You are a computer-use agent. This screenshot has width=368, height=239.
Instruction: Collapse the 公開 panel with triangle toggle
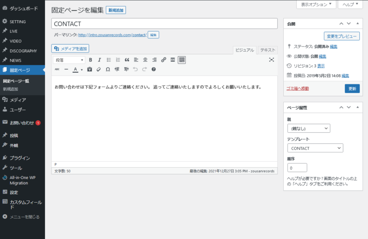tap(356, 23)
